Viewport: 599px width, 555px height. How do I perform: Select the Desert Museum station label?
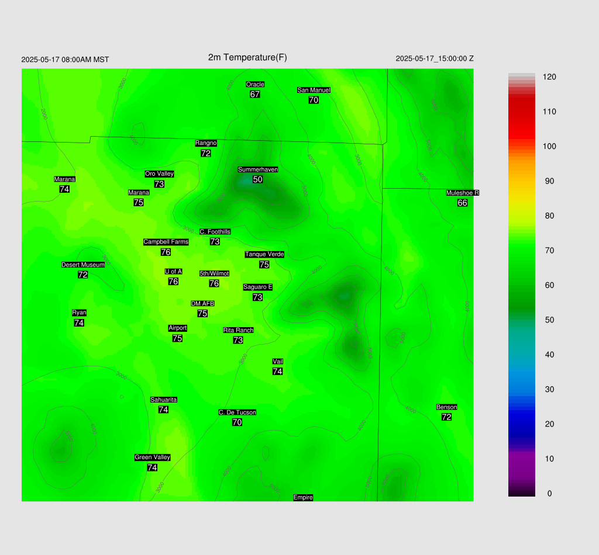click(x=83, y=265)
